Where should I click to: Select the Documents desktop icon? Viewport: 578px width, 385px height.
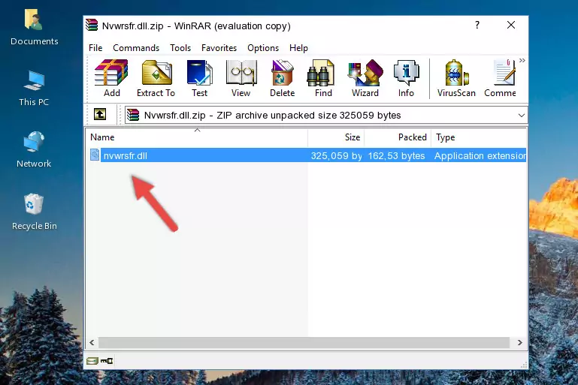click(x=34, y=28)
